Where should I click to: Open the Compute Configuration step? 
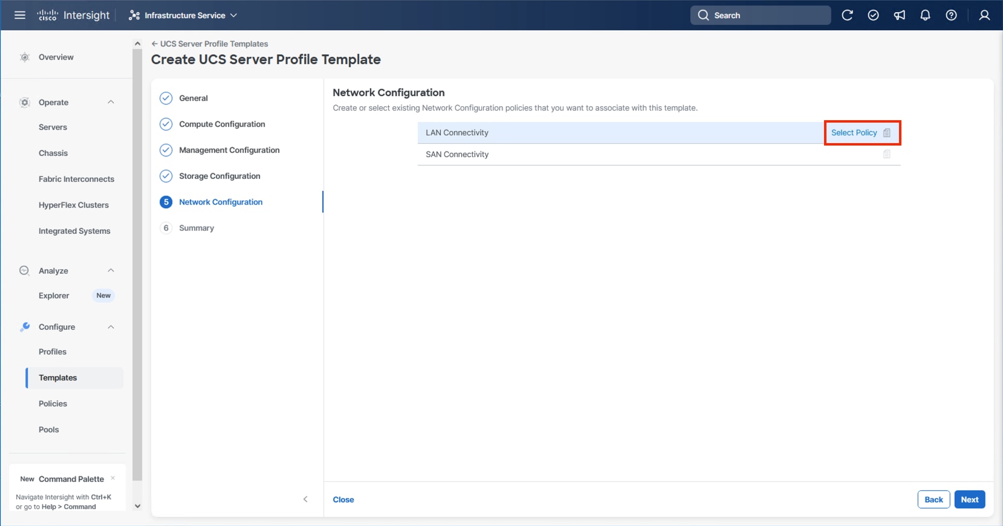(222, 124)
